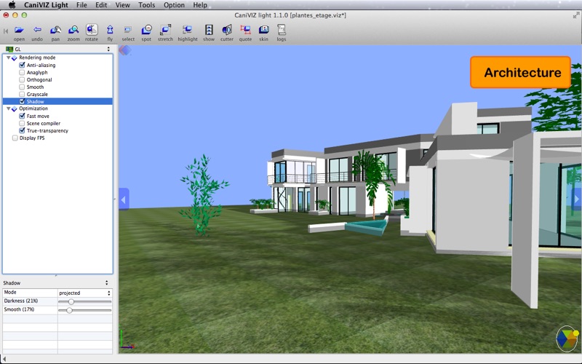Adjust the Smooth slider handle
This screenshot has height=364, width=582.
pos(69,310)
